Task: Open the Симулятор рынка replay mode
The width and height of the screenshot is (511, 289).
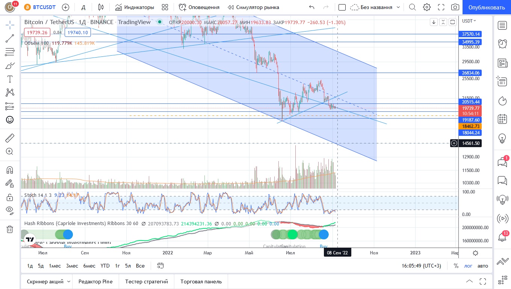Action: click(253, 7)
